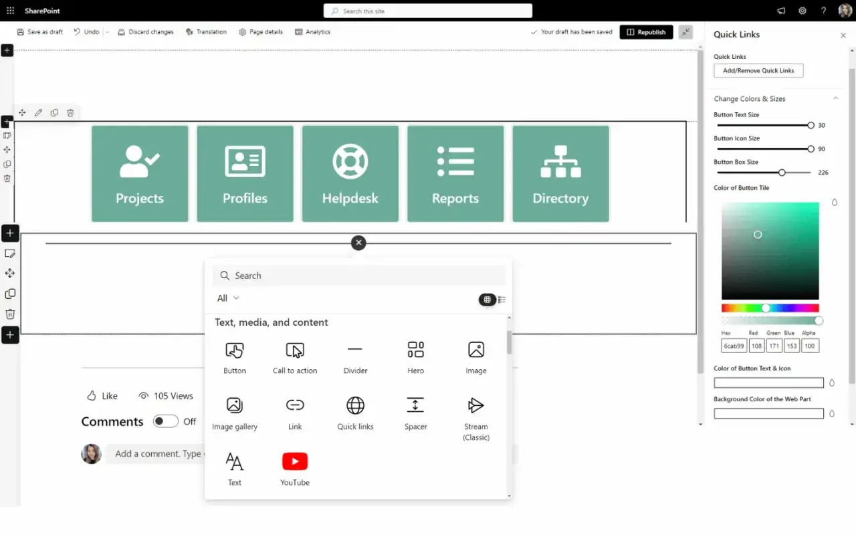Click the Hex color value field
Viewport: 856px width, 535px height.
click(734, 346)
